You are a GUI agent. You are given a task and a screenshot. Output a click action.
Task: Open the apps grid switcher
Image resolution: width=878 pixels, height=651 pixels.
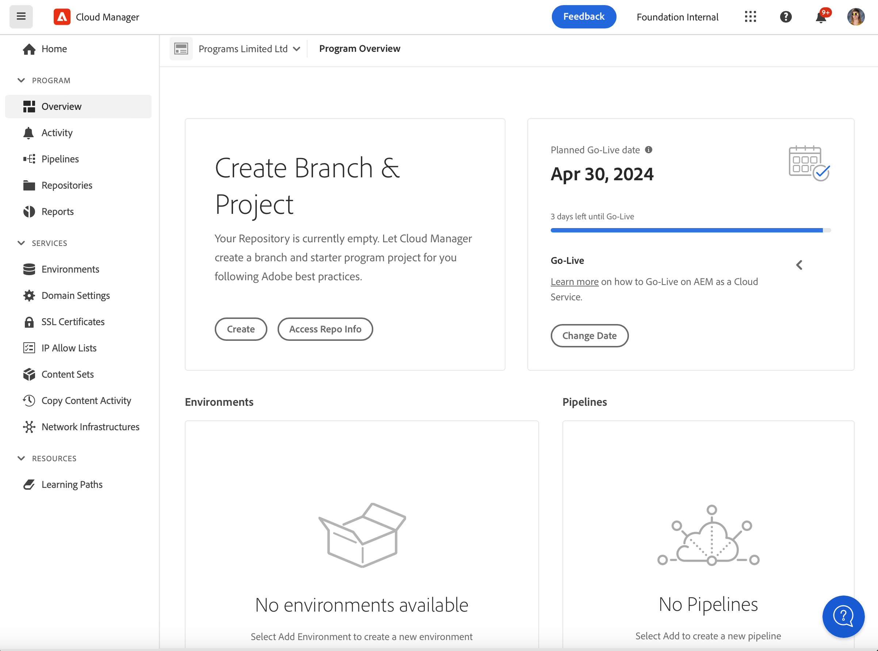pos(750,16)
